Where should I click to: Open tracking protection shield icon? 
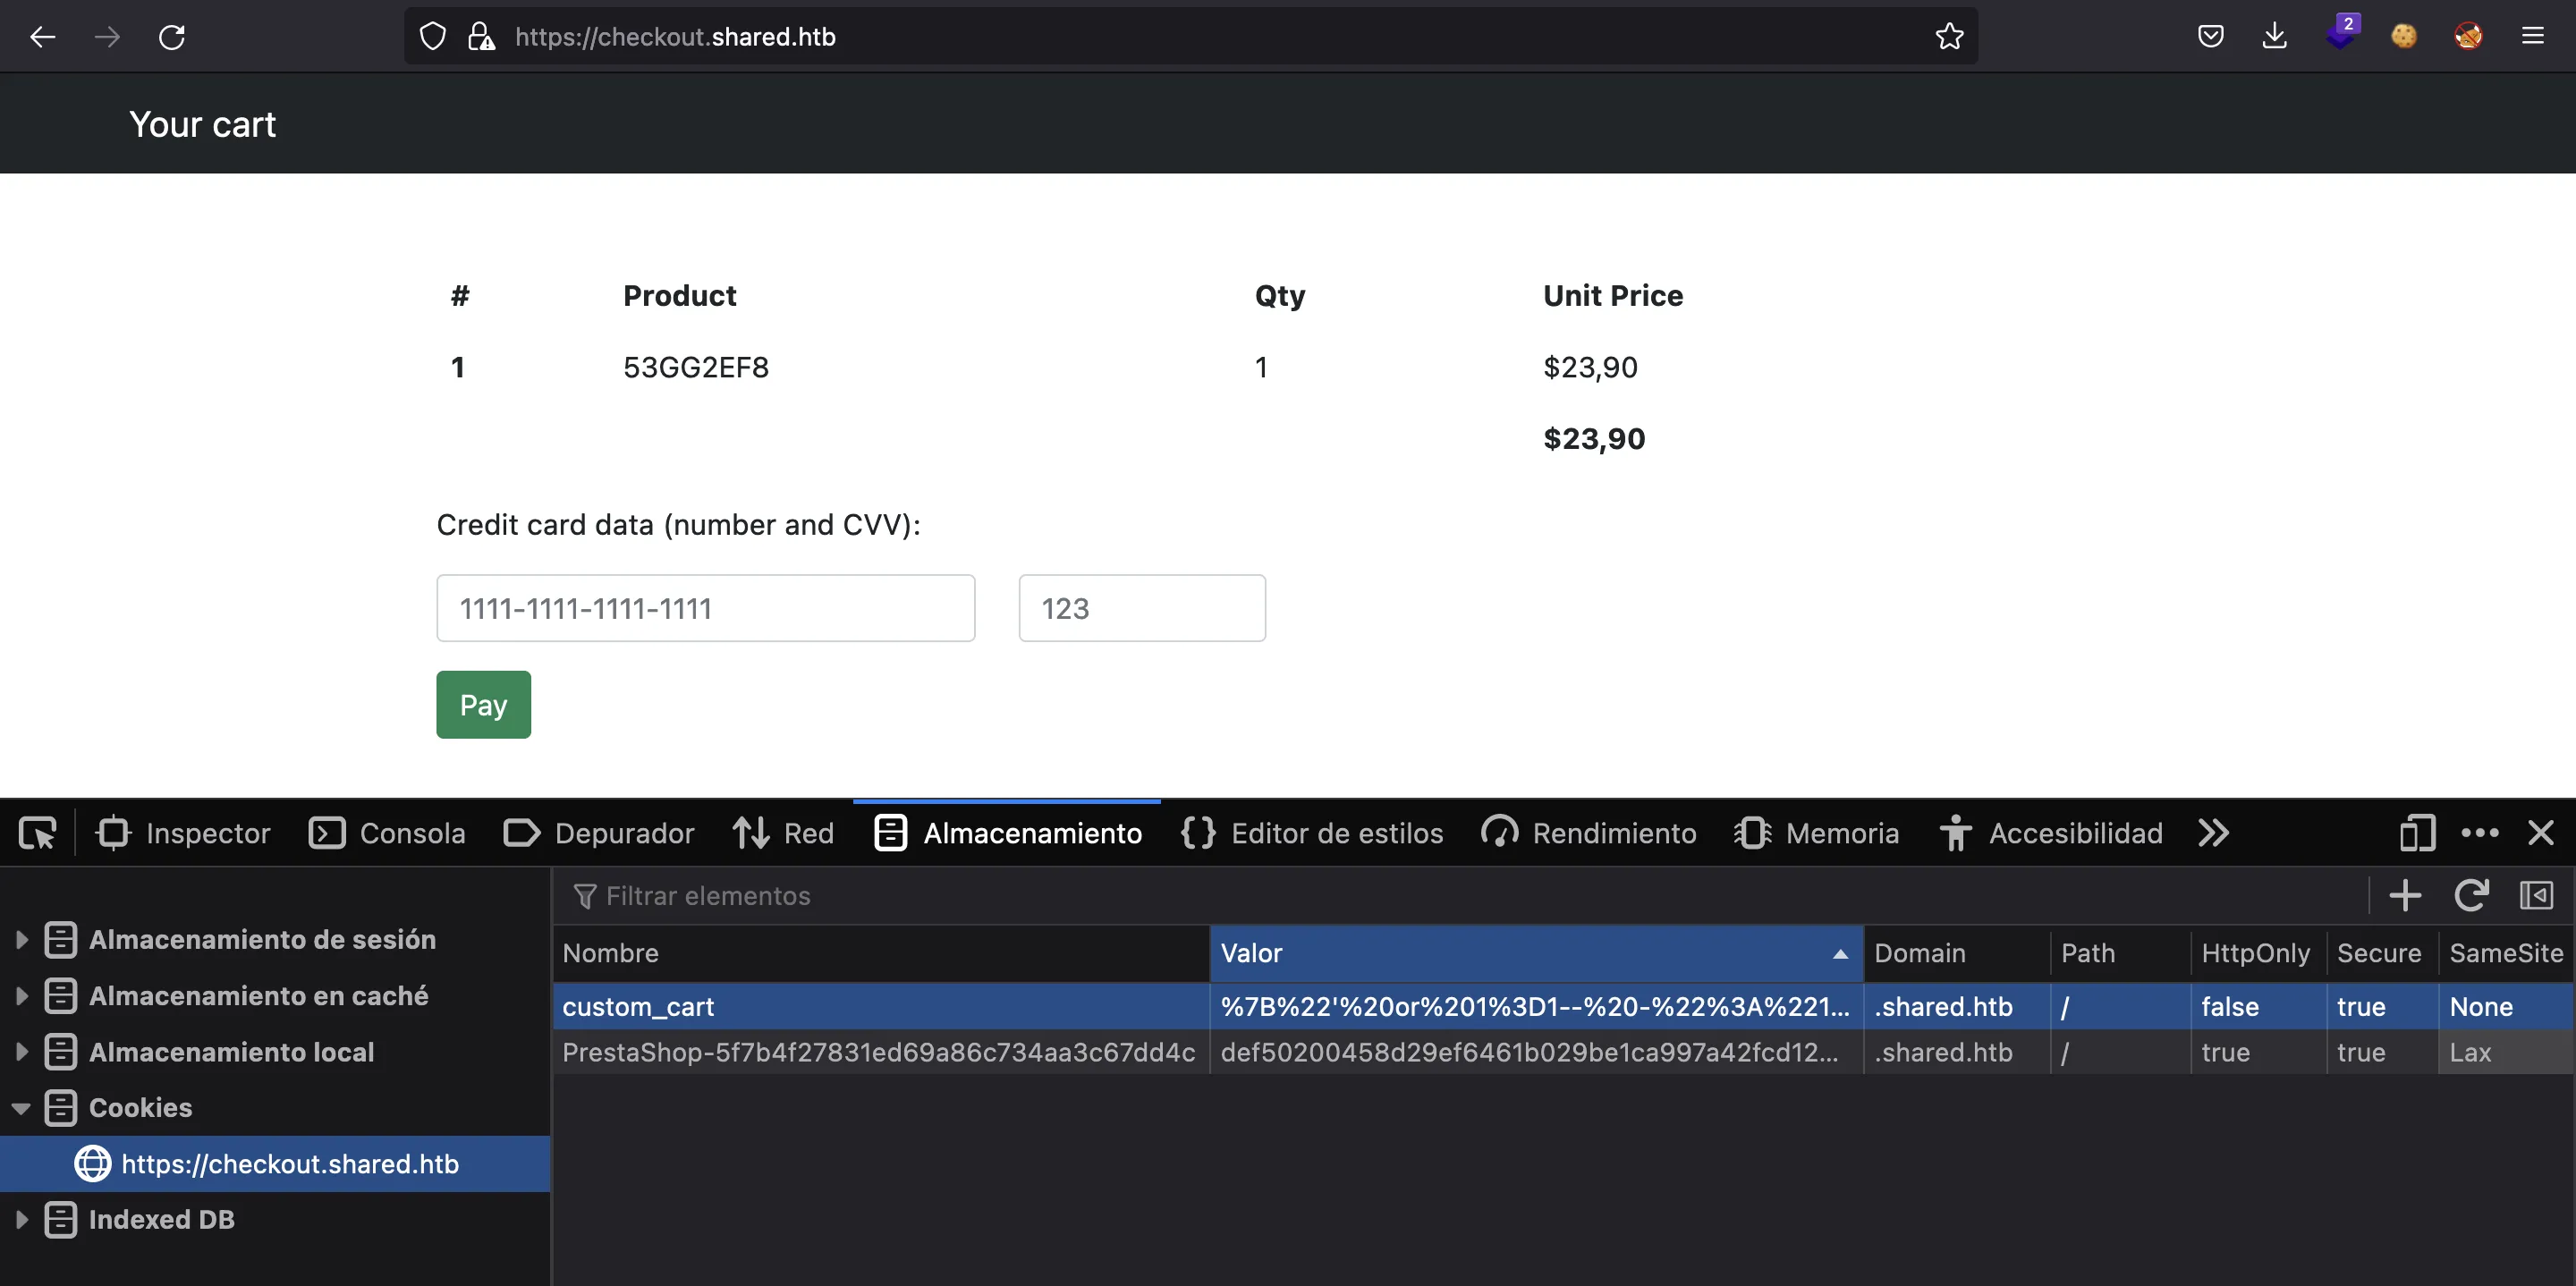pyautogui.click(x=432, y=37)
